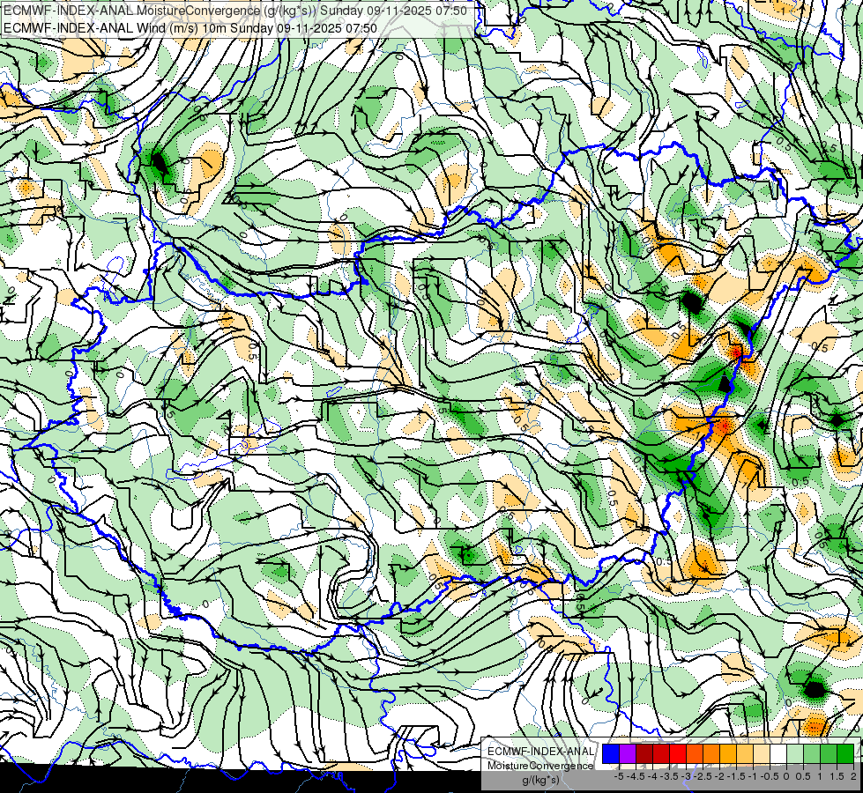Click the white swatch from -0.5 to 0
The height and width of the screenshot is (793, 863).
point(778,754)
